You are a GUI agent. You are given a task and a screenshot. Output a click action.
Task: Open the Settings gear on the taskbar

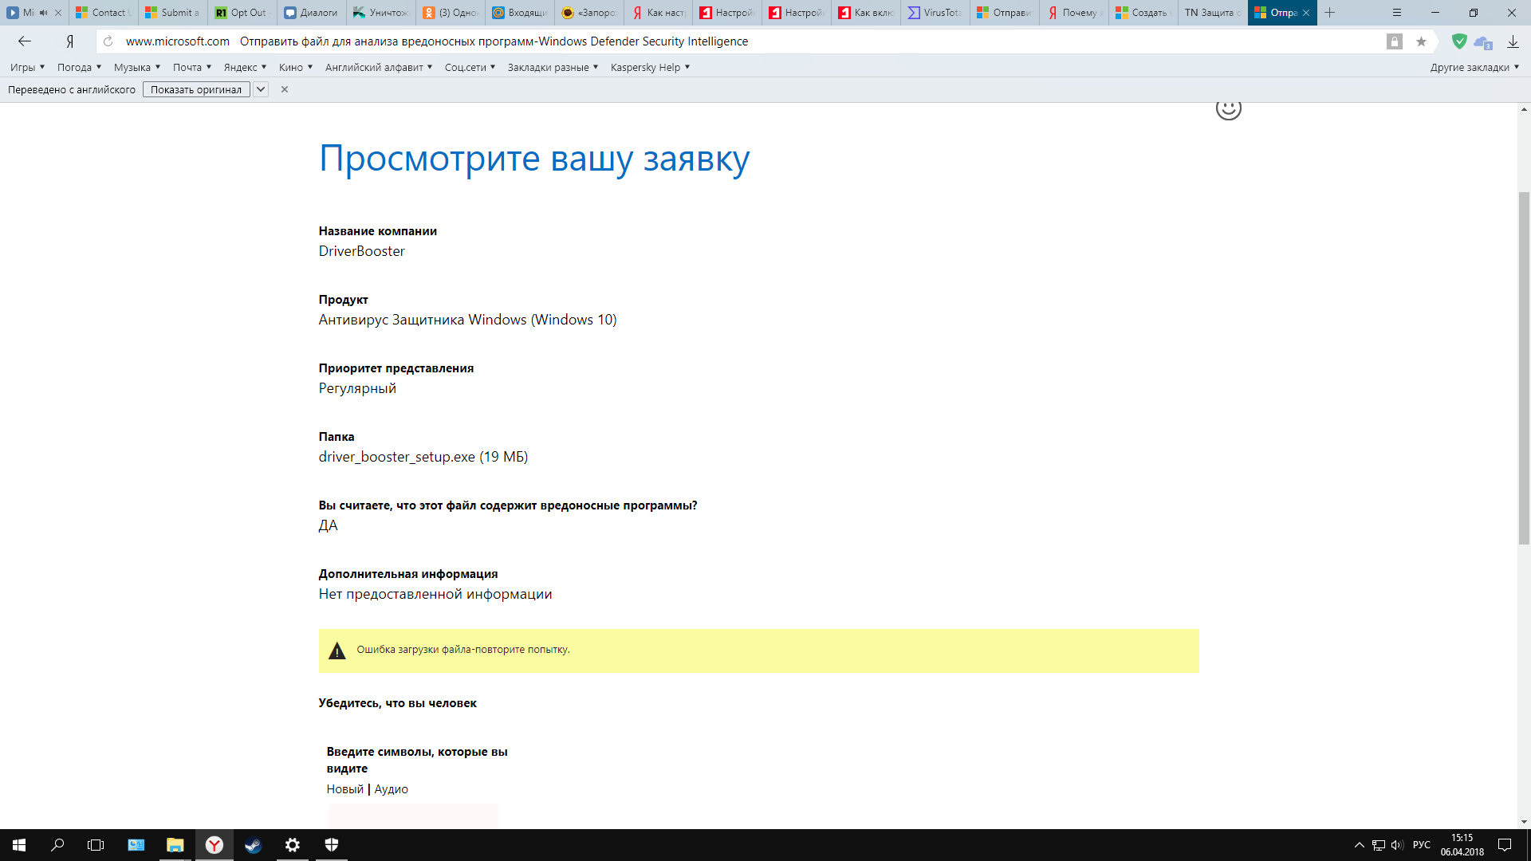click(293, 845)
